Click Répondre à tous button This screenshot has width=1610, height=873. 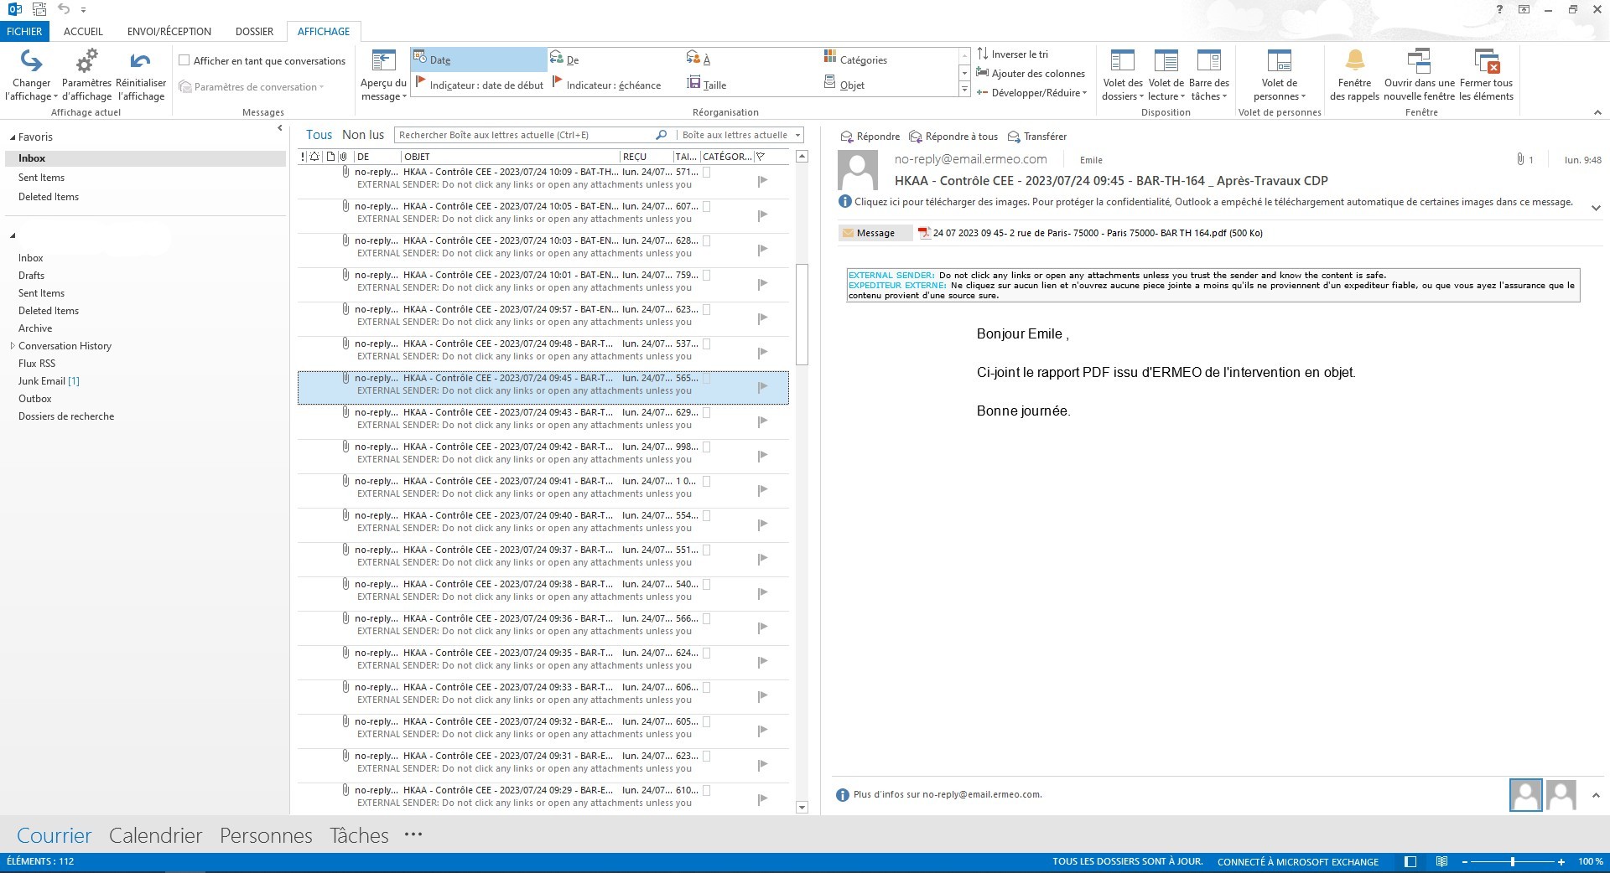954,137
